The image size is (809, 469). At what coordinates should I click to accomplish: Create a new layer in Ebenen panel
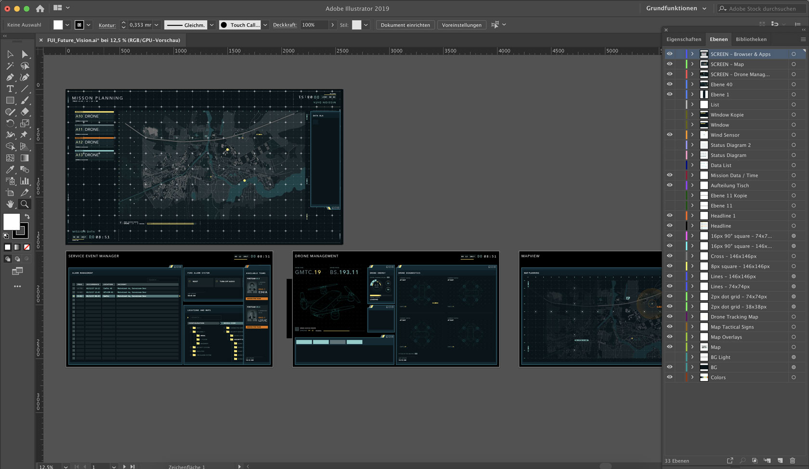(780, 461)
